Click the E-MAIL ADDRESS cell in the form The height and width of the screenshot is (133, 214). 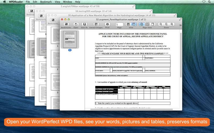[x=157, y=70]
